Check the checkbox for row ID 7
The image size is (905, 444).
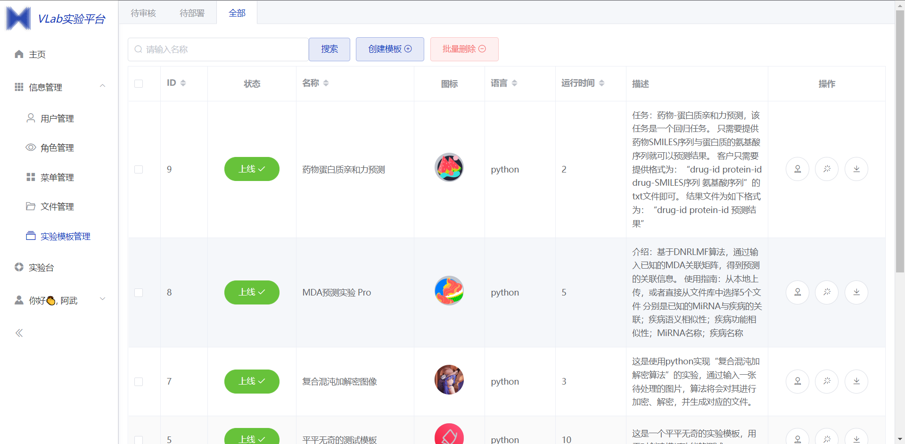[x=139, y=381]
